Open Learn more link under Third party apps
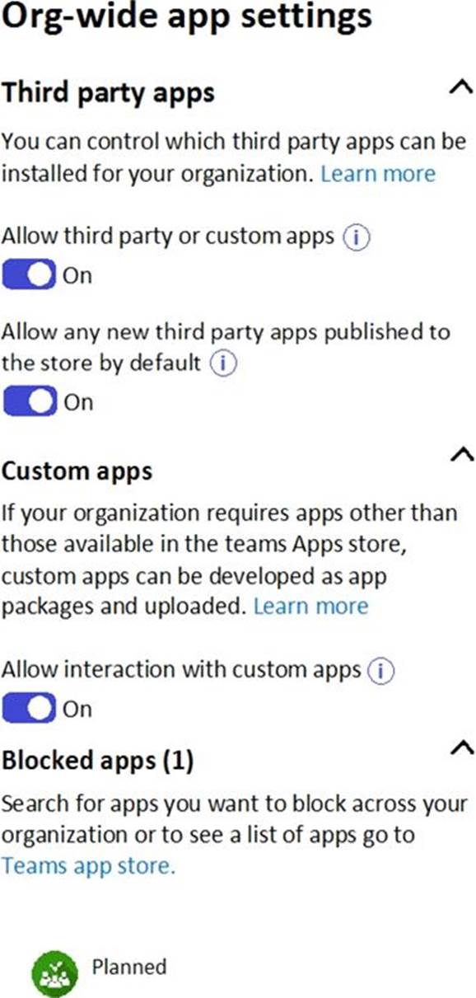476x998 pixels. 378,174
